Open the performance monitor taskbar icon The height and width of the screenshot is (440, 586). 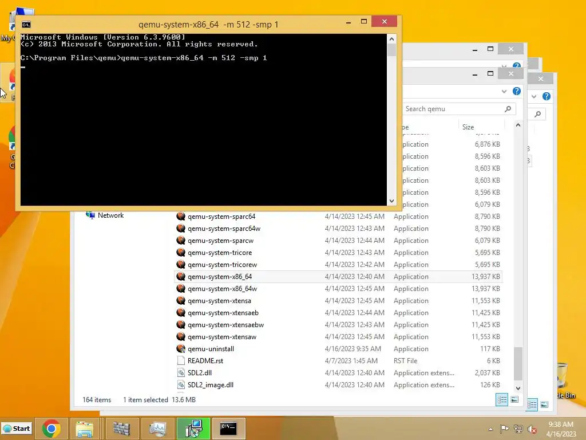[x=157, y=429]
